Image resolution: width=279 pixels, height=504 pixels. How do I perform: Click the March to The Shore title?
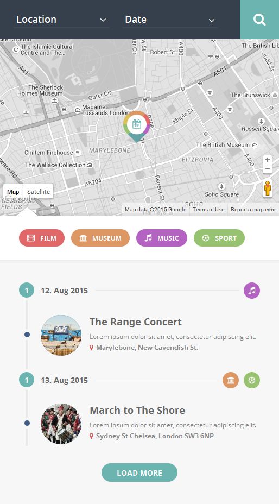[x=137, y=411]
